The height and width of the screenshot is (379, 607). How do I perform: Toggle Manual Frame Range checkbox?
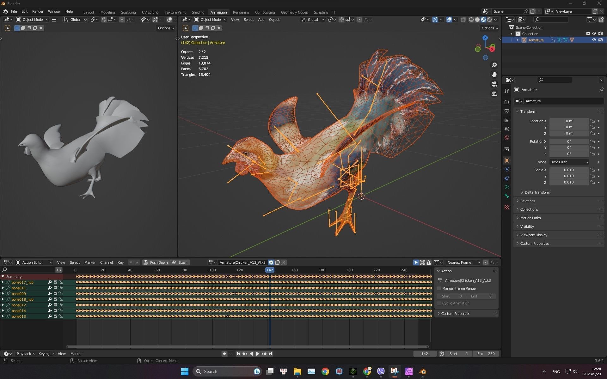pos(439,288)
